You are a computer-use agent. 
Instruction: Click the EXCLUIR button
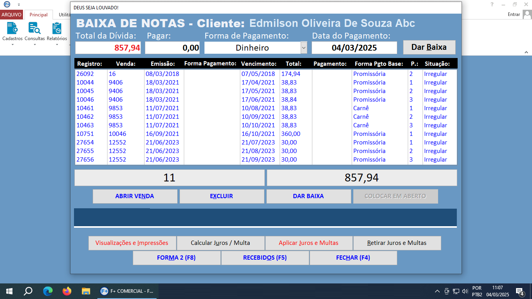tap(222, 196)
